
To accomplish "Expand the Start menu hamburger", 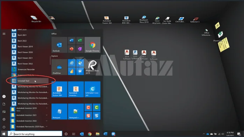I will click(x=4, y=34).
